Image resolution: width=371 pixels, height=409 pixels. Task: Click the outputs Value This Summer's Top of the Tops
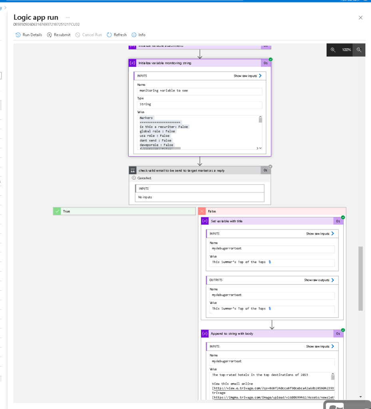pos(272,309)
